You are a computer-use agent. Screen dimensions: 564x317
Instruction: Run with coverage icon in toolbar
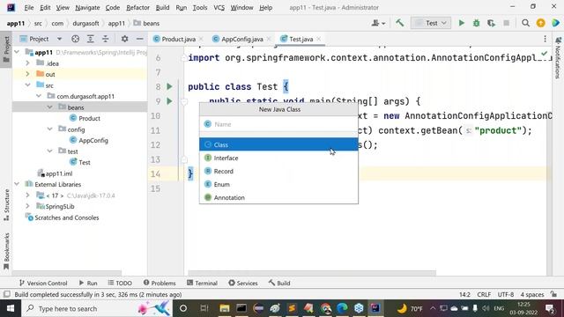pos(492,23)
